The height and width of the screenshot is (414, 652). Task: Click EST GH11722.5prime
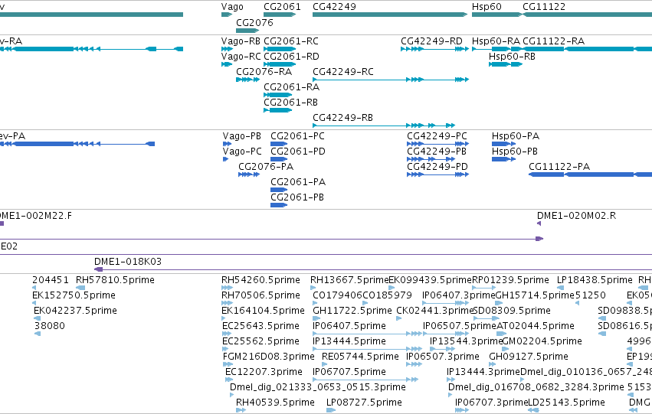[352, 311]
